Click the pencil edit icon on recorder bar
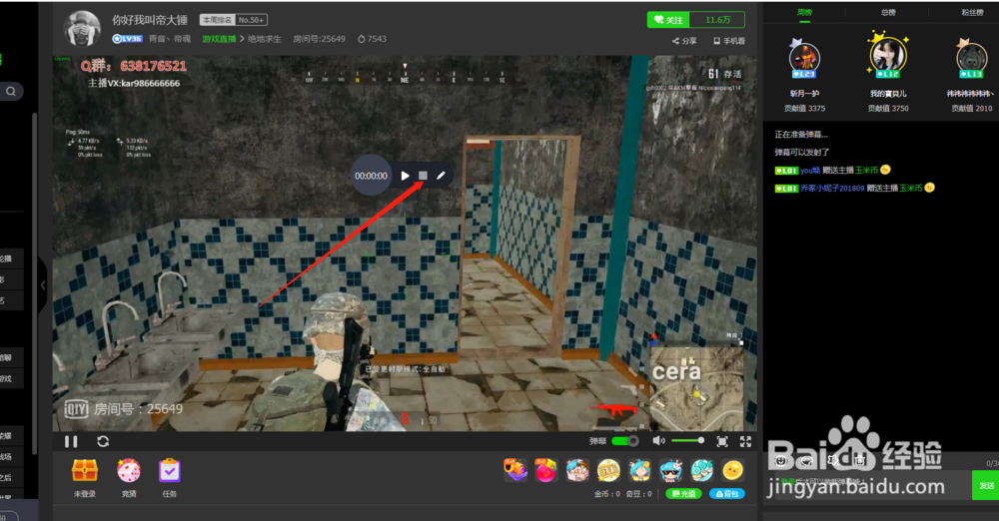The image size is (999, 521). (x=441, y=175)
